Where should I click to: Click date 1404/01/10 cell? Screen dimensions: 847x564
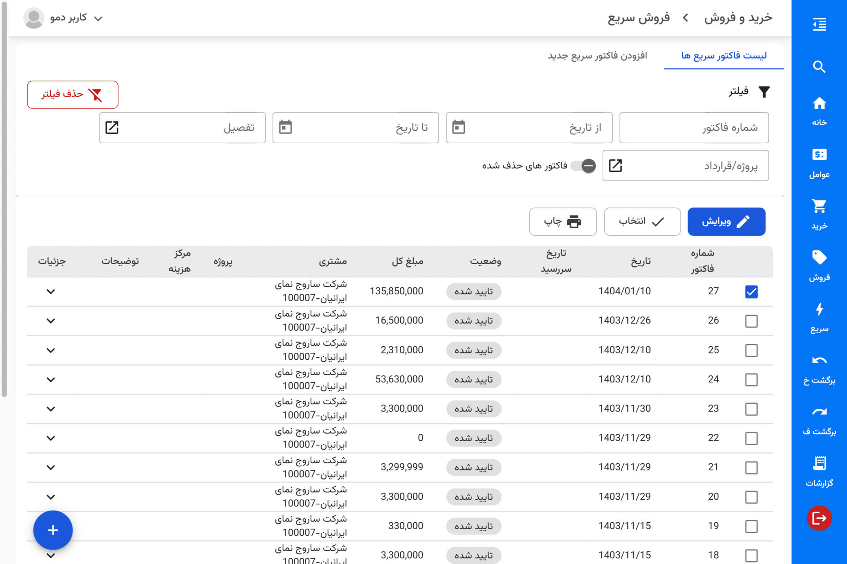tap(624, 291)
